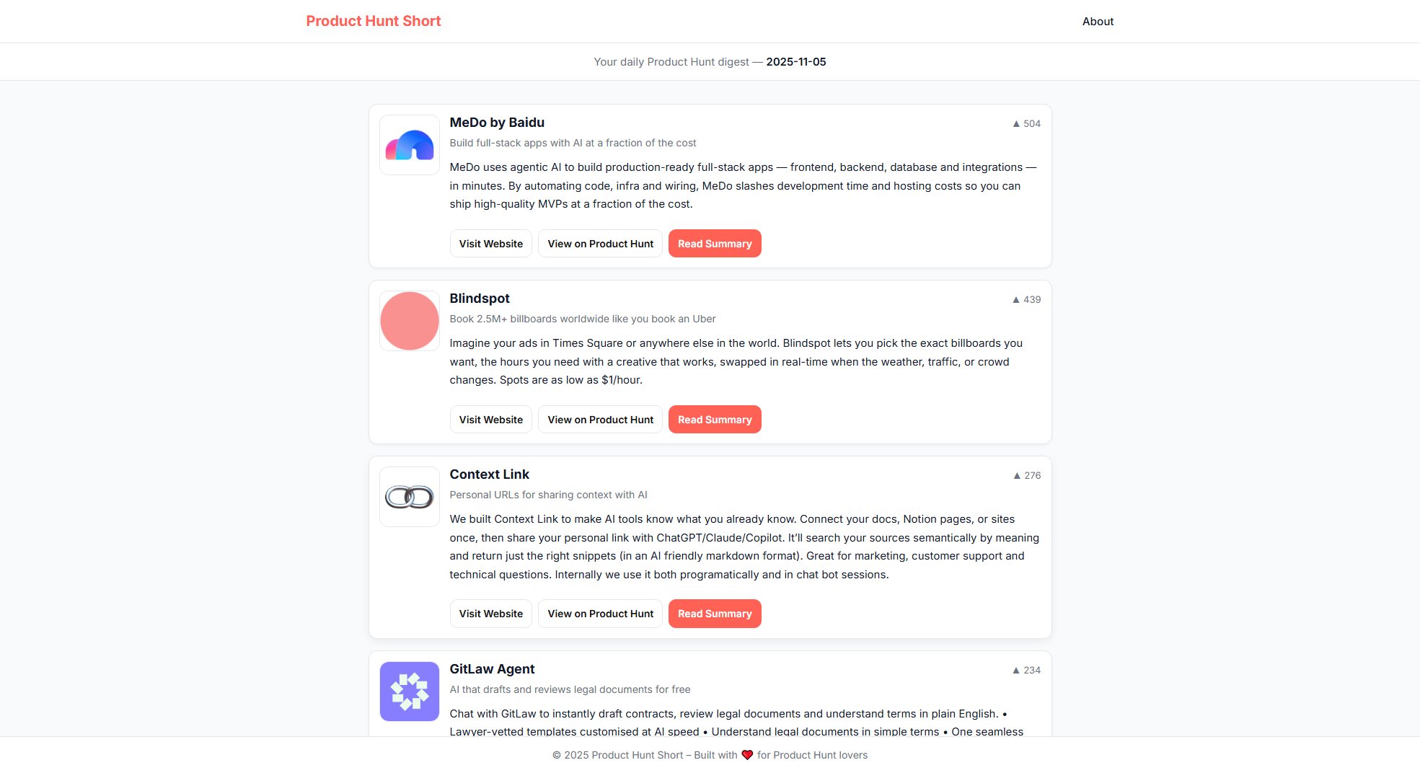Click the MeDo by Baidu product logo

click(x=409, y=144)
